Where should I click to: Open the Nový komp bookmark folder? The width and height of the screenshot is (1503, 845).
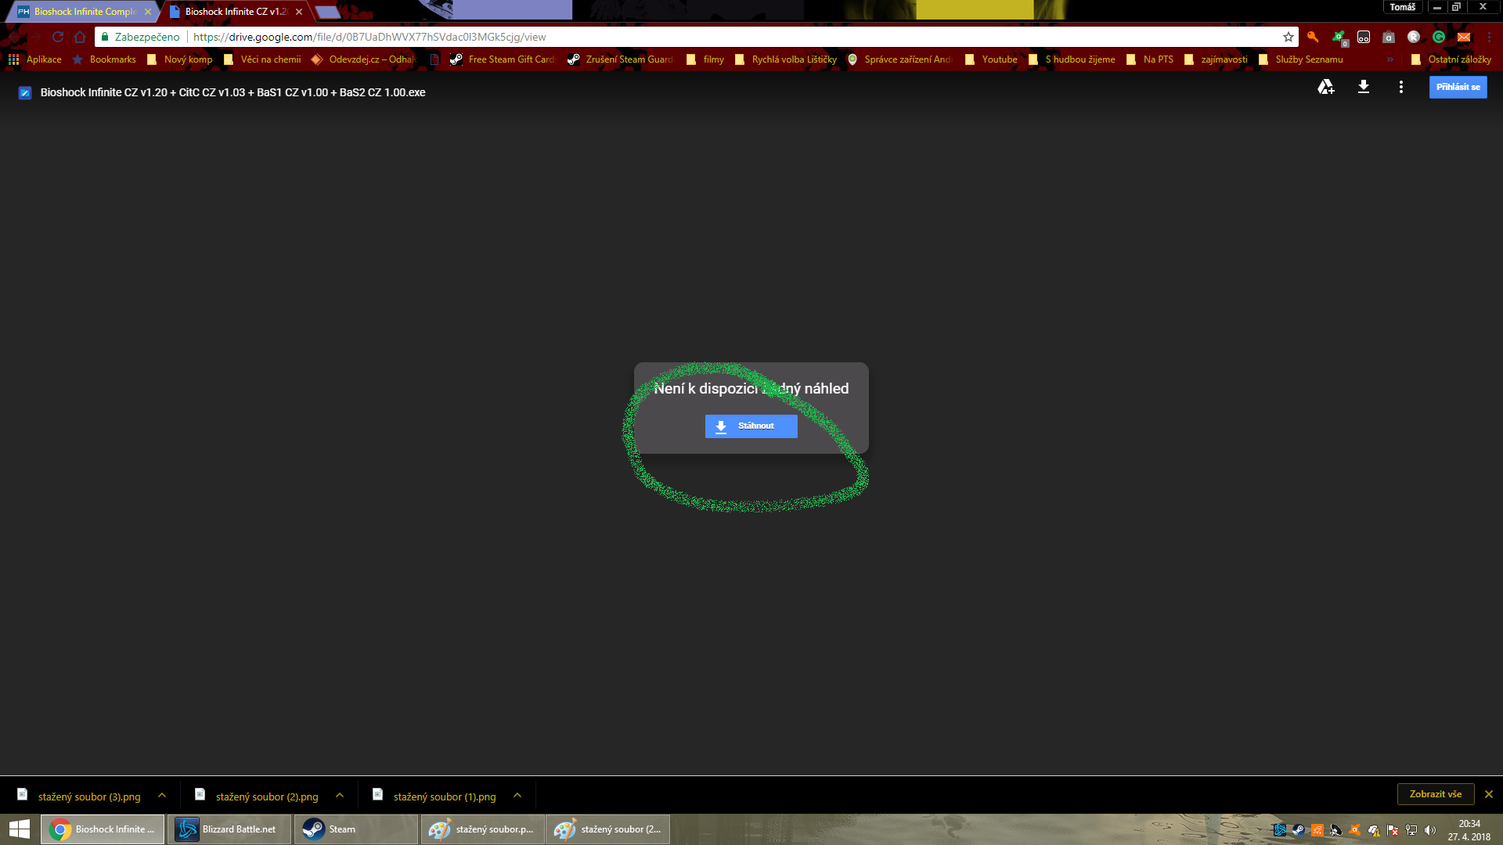[179, 59]
